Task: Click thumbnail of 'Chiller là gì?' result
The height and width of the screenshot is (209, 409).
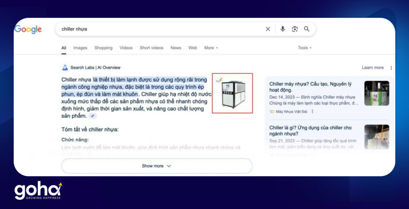Action: pos(377,137)
